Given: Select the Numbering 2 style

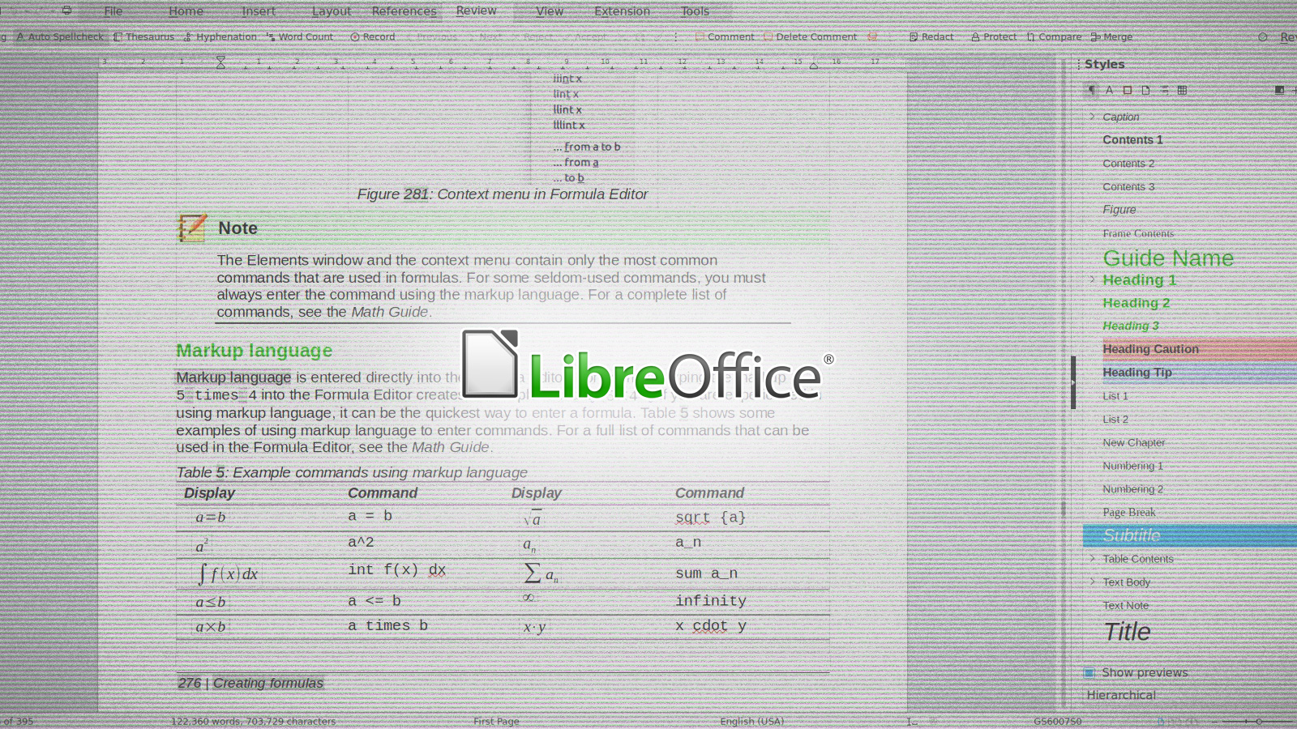Looking at the screenshot, I should click(x=1132, y=489).
